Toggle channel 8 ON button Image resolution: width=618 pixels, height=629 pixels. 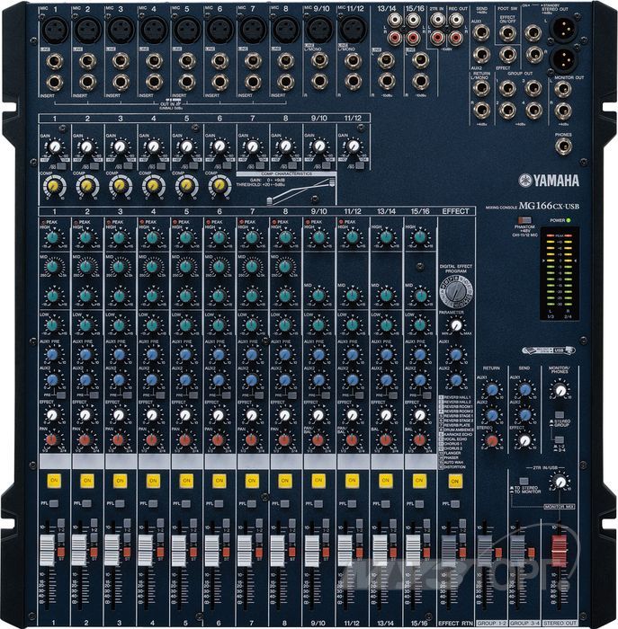click(284, 481)
